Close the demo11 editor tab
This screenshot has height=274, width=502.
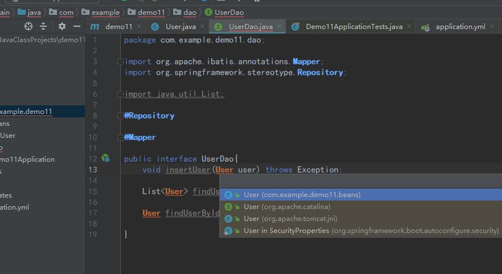[x=139, y=27]
